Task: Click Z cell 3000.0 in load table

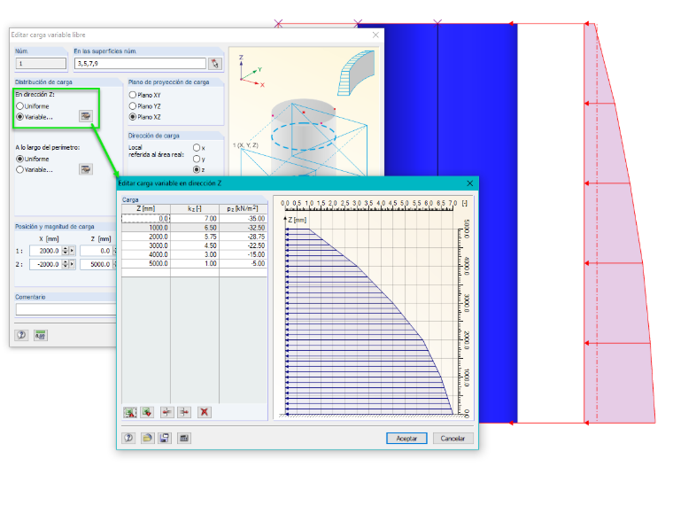Action: pos(146,245)
